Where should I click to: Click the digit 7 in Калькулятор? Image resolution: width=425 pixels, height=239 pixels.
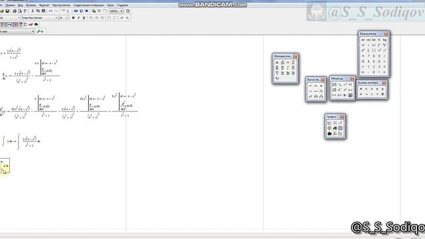pyautogui.click(x=369, y=56)
